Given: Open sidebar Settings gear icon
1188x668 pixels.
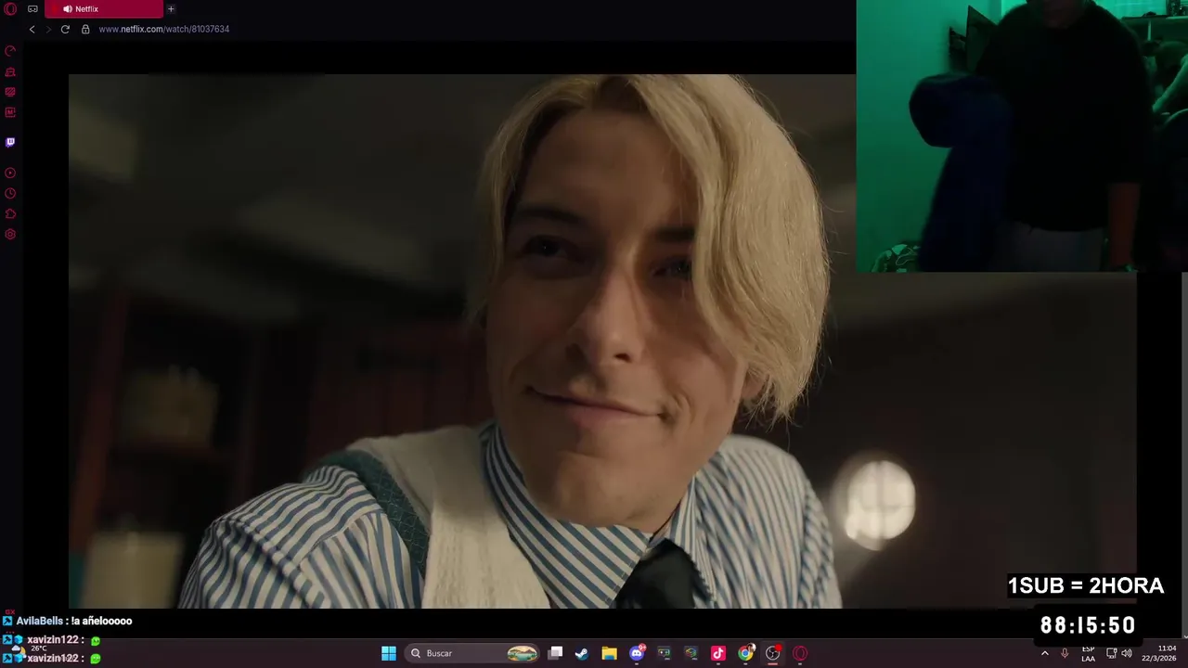Looking at the screenshot, I should point(10,234).
